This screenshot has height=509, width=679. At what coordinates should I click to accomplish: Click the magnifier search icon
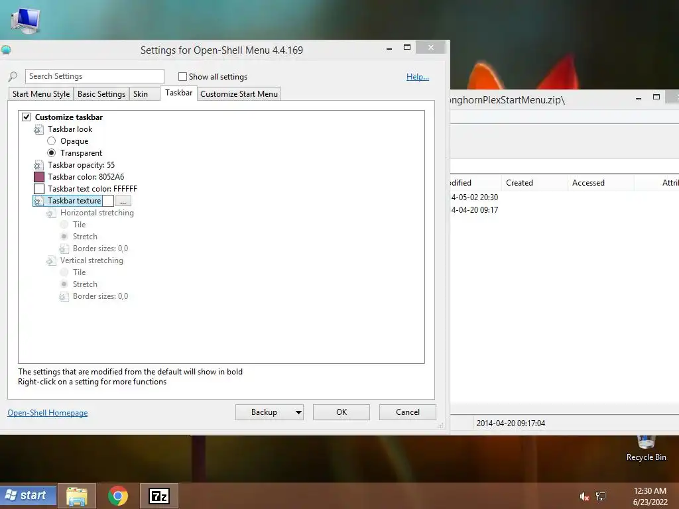click(13, 77)
